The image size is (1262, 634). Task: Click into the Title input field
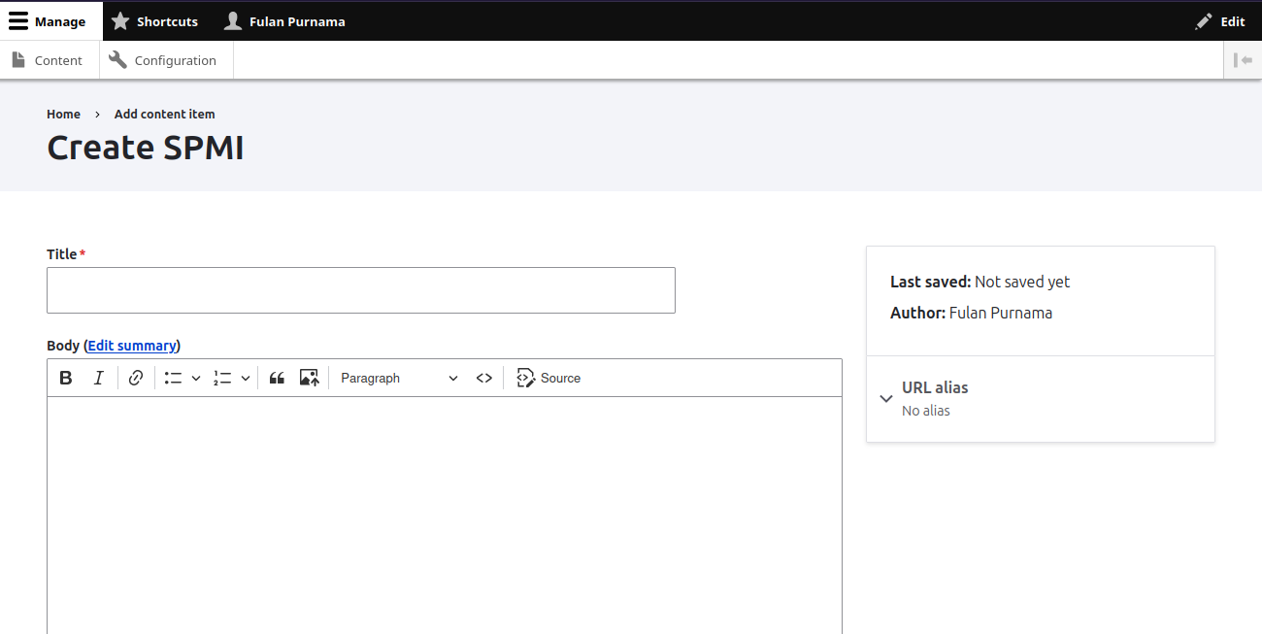(361, 290)
